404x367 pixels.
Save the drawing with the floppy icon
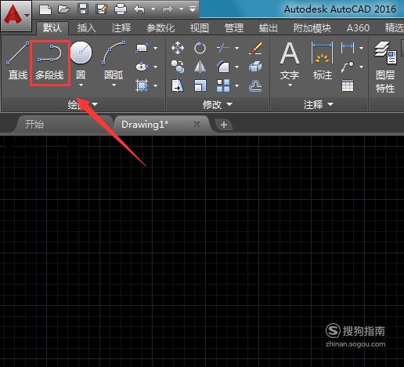pos(83,9)
